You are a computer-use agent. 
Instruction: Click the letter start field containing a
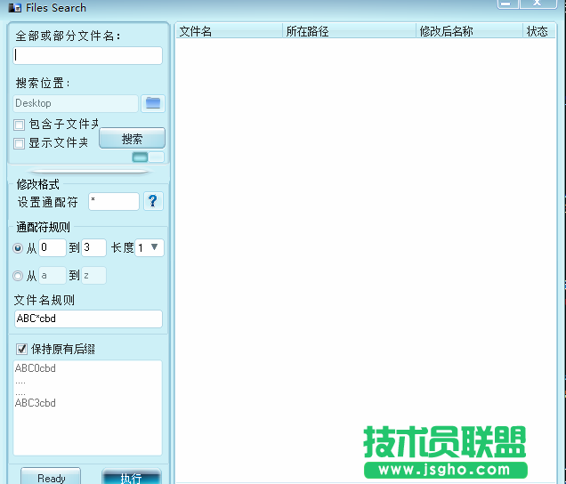[53, 276]
